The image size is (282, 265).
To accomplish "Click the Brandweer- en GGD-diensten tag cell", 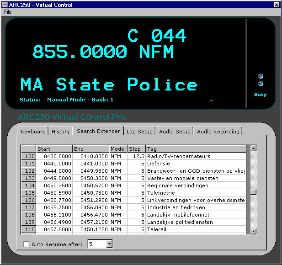I will coord(196,171).
